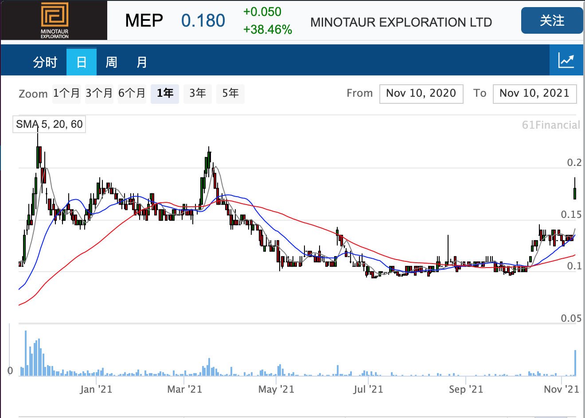
Task: Click the Sep '21 axis label
Action: 466,389
